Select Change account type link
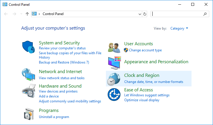The width and height of the screenshot is (213, 125). click(x=145, y=50)
